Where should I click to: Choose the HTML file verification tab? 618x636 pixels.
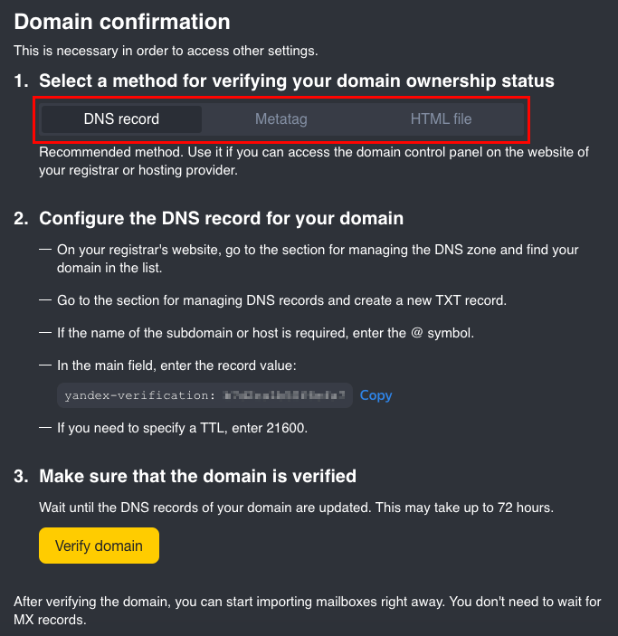click(x=441, y=119)
